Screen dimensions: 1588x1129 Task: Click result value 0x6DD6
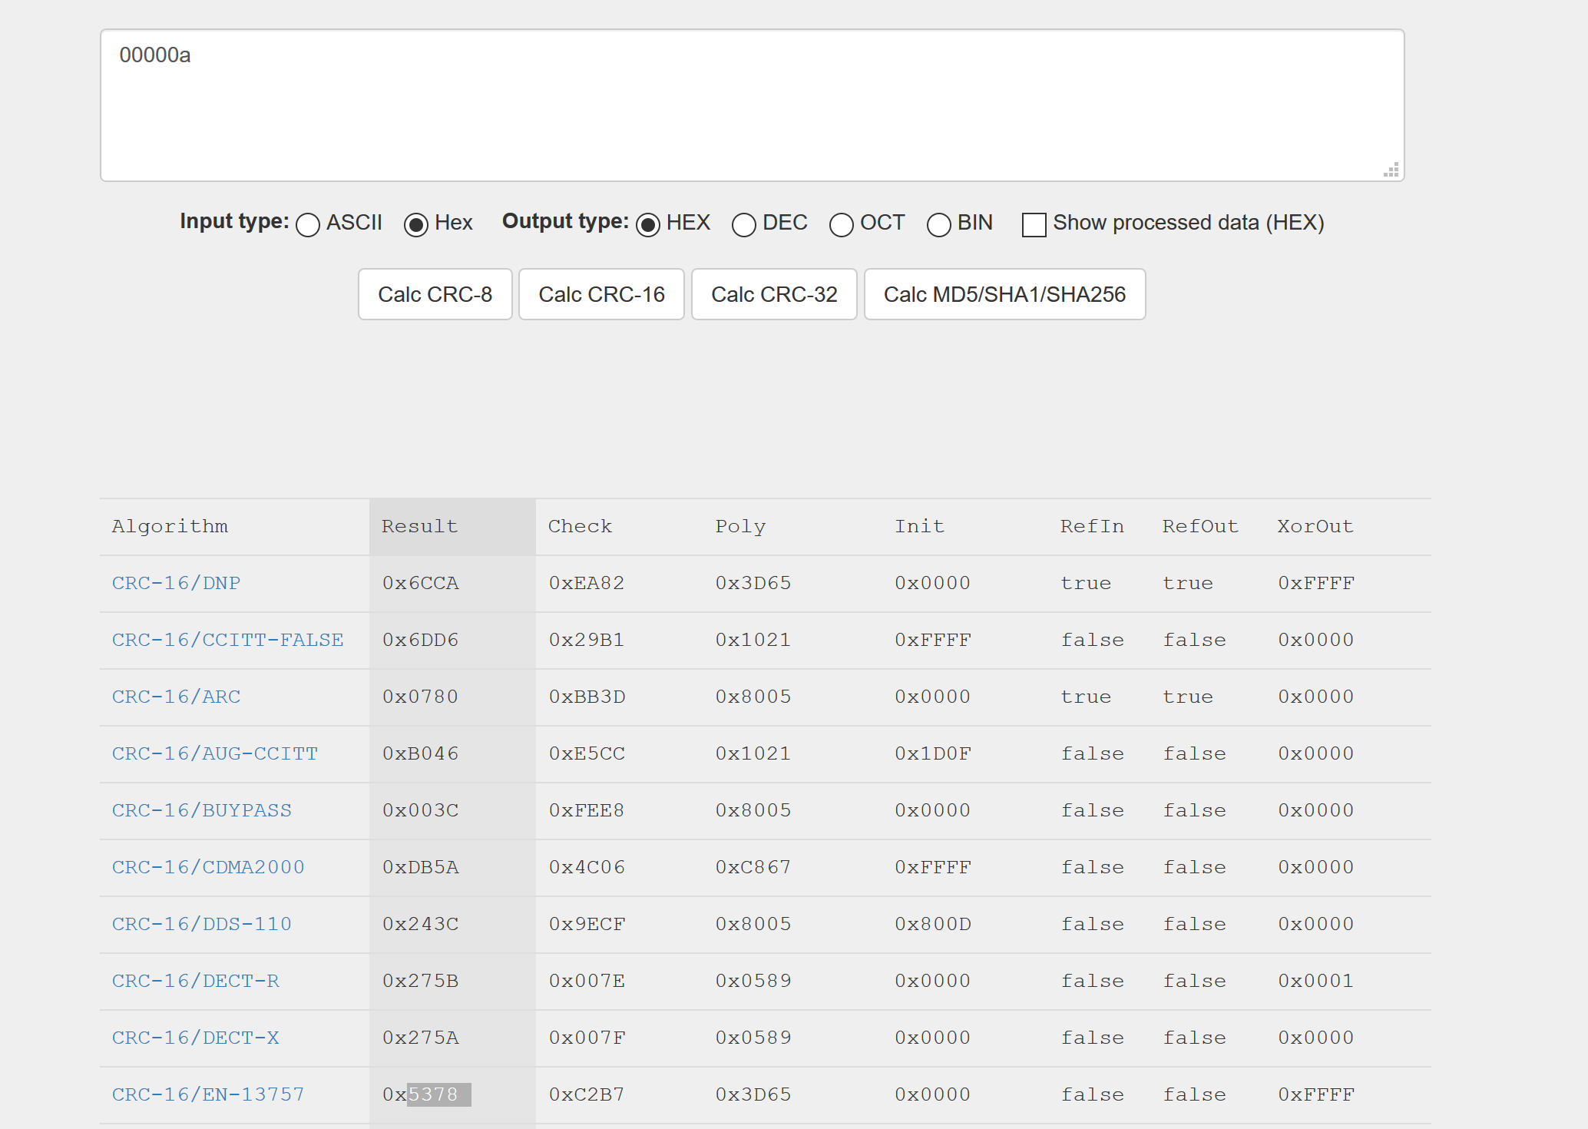click(x=420, y=640)
